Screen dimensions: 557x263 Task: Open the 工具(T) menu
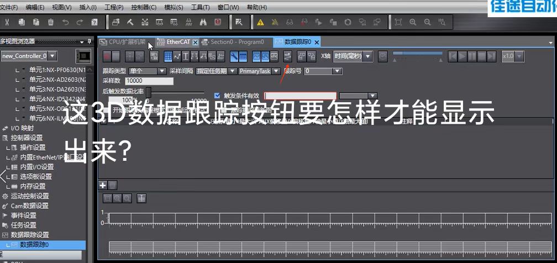tap(200, 7)
